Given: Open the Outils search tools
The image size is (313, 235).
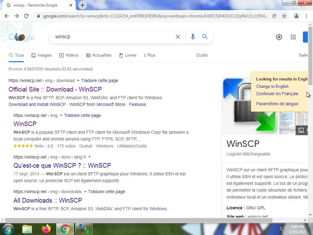Looking at the screenshot, I should pos(202,55).
